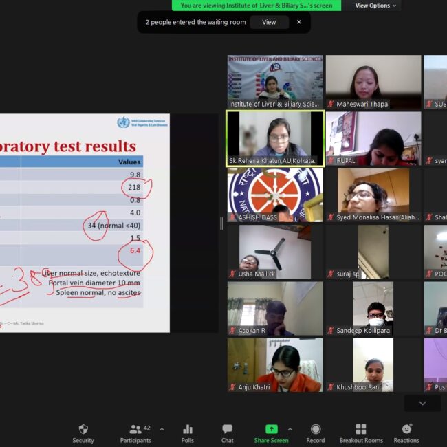Click the green screen viewing banner
This screenshot has width=447, height=447.
(257, 6)
